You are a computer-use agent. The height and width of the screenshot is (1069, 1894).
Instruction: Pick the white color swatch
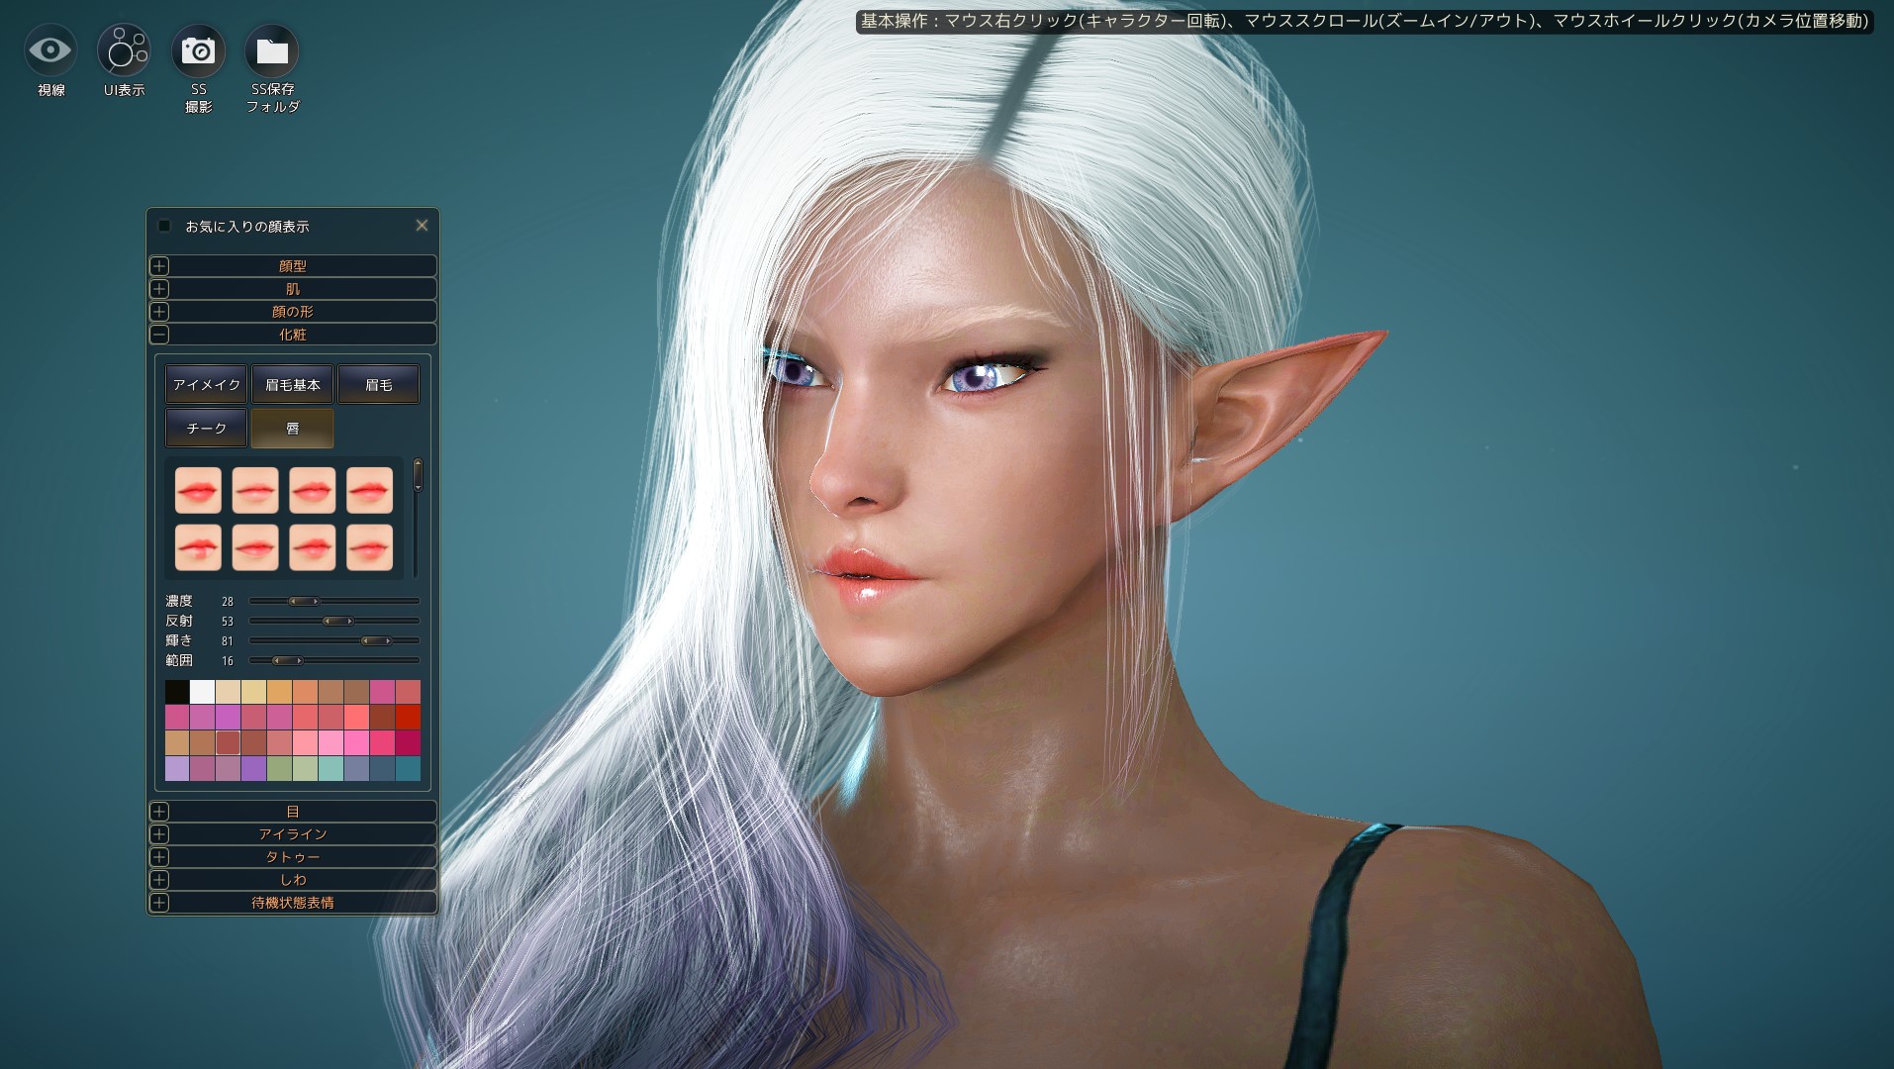[203, 691]
